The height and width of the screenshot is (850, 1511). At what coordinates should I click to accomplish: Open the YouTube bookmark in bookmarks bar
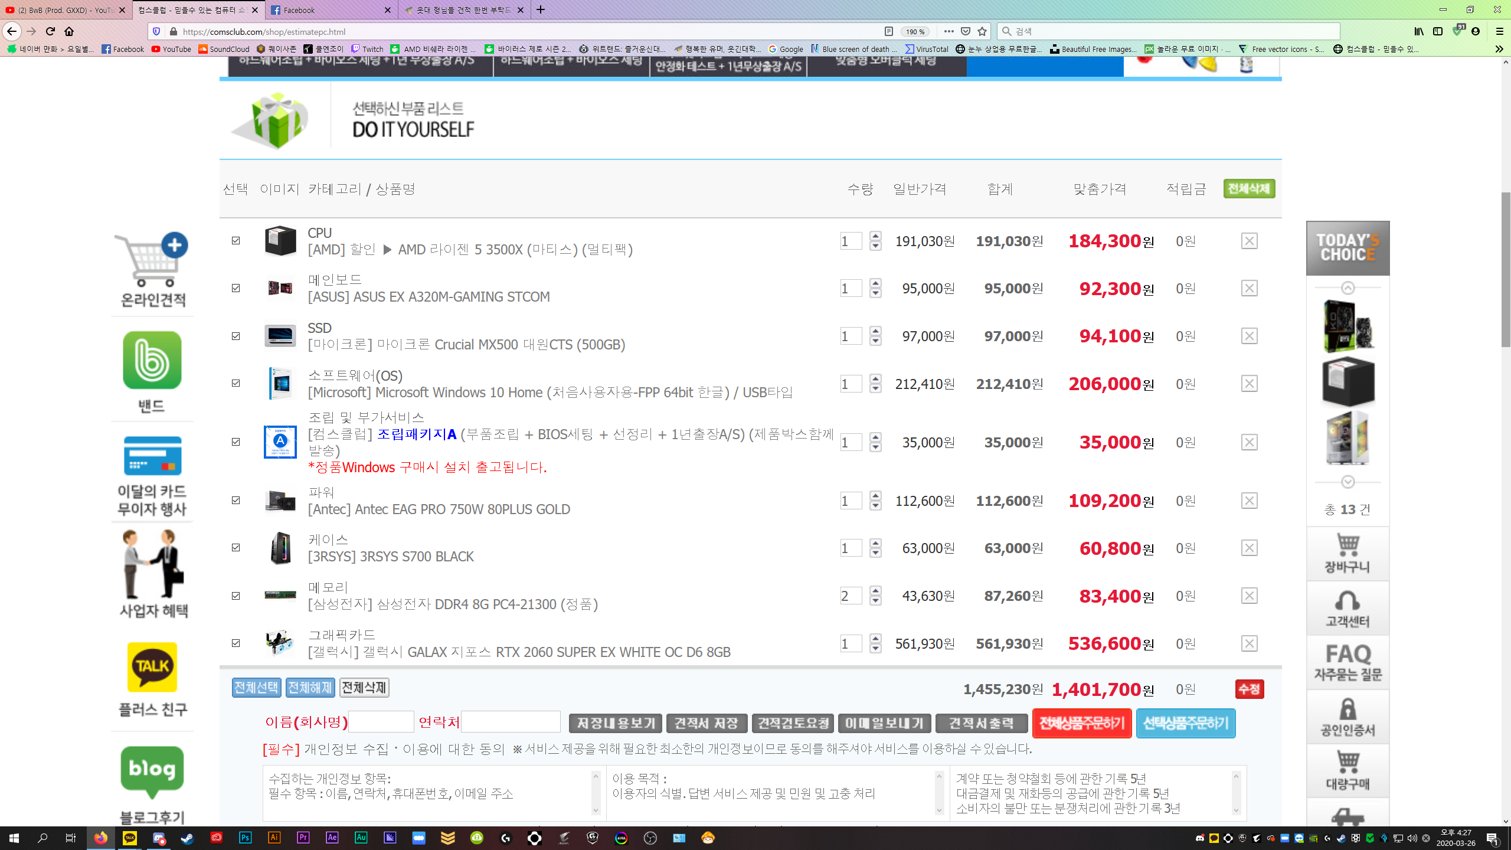(x=171, y=49)
